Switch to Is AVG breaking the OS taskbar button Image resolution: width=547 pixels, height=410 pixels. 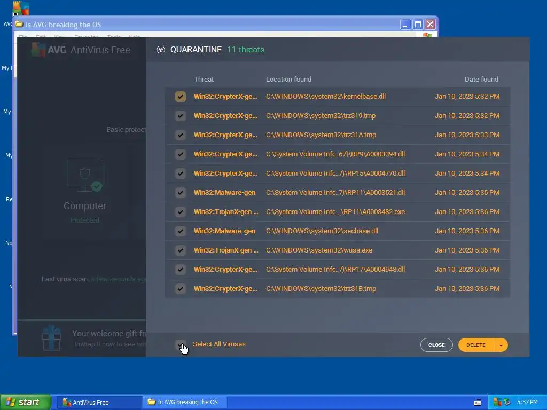[185, 403]
